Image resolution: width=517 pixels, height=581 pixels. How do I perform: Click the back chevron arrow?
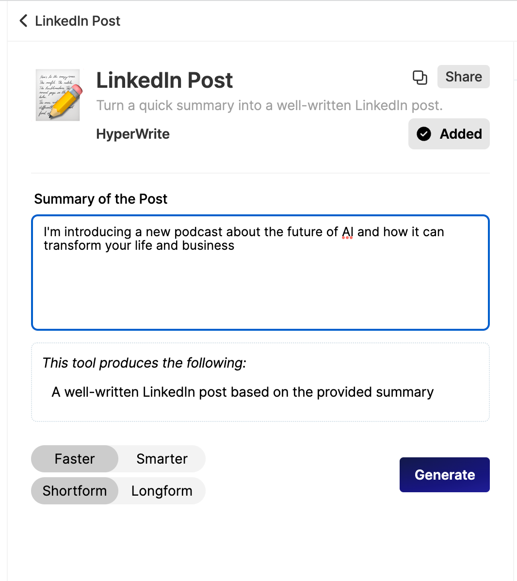tap(23, 21)
